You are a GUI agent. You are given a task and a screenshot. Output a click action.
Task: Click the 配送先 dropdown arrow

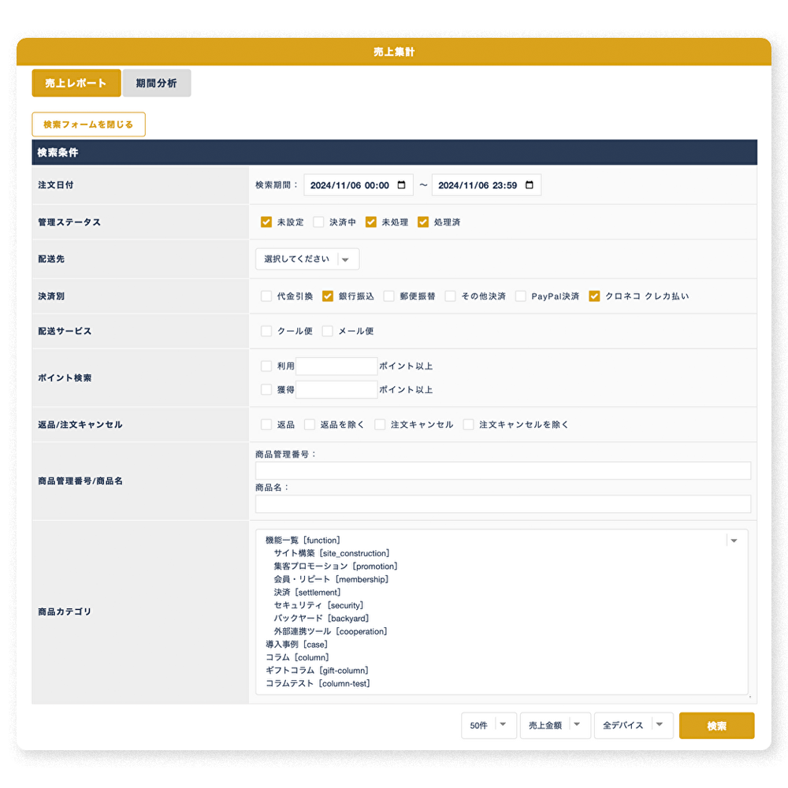(x=345, y=259)
